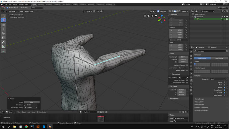Open the File menu
229x129 pixels.
coord(6,4)
